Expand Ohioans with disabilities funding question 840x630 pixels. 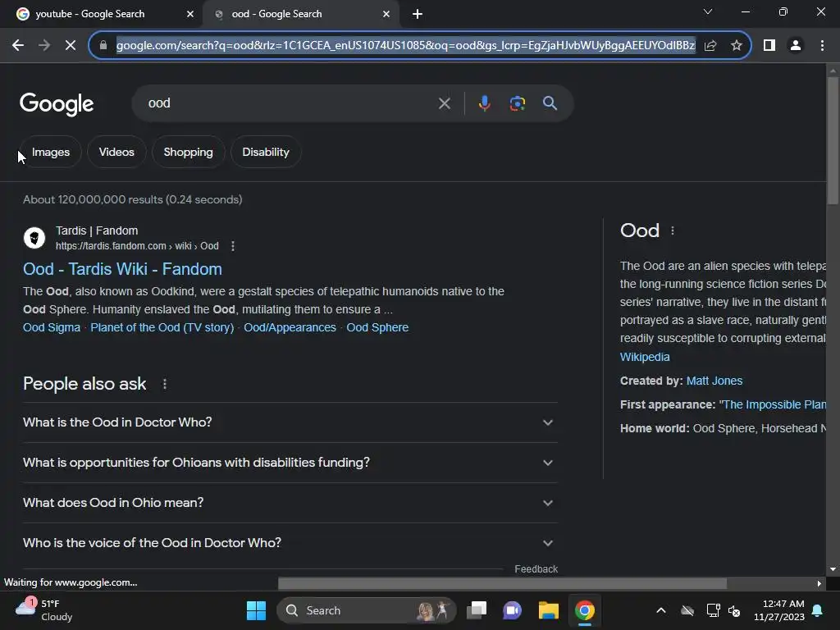coord(290,463)
